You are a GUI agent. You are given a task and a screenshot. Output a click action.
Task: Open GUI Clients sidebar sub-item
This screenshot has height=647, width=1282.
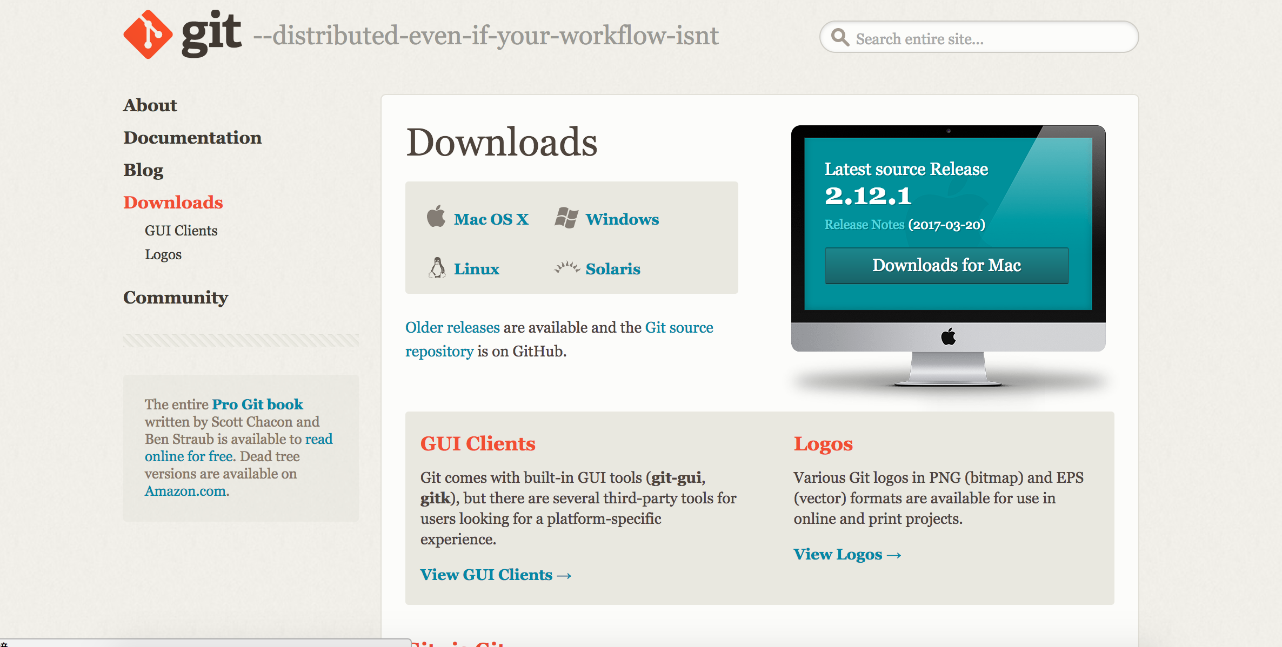[181, 231]
